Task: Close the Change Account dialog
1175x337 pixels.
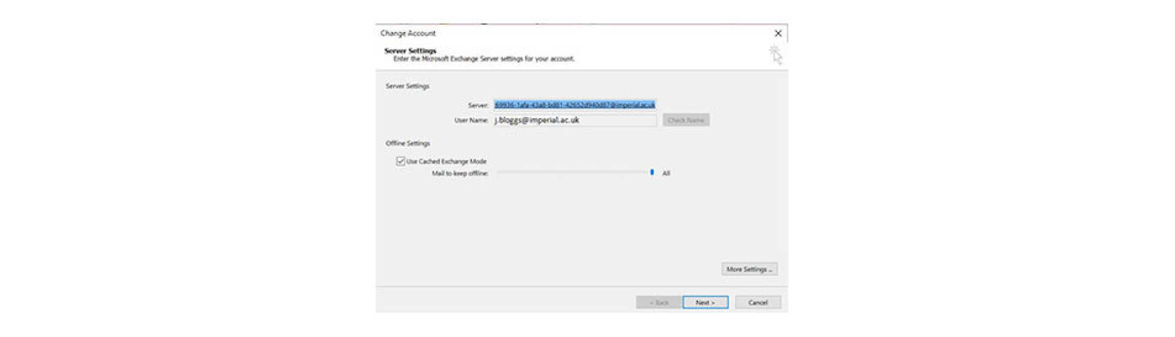Action: pos(778,33)
